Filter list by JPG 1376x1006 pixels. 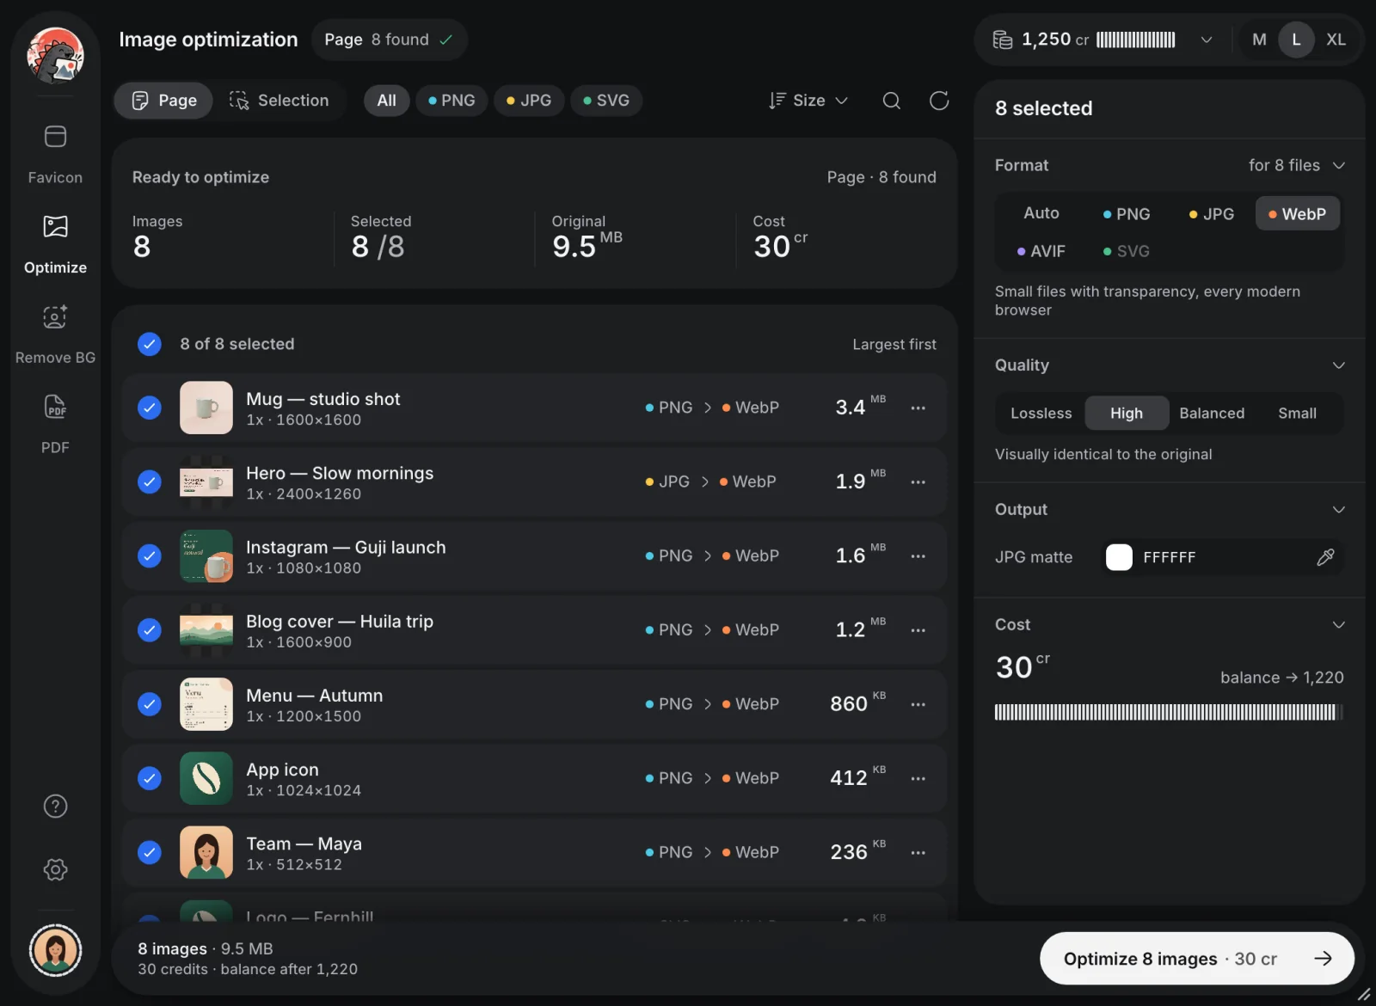tap(529, 101)
